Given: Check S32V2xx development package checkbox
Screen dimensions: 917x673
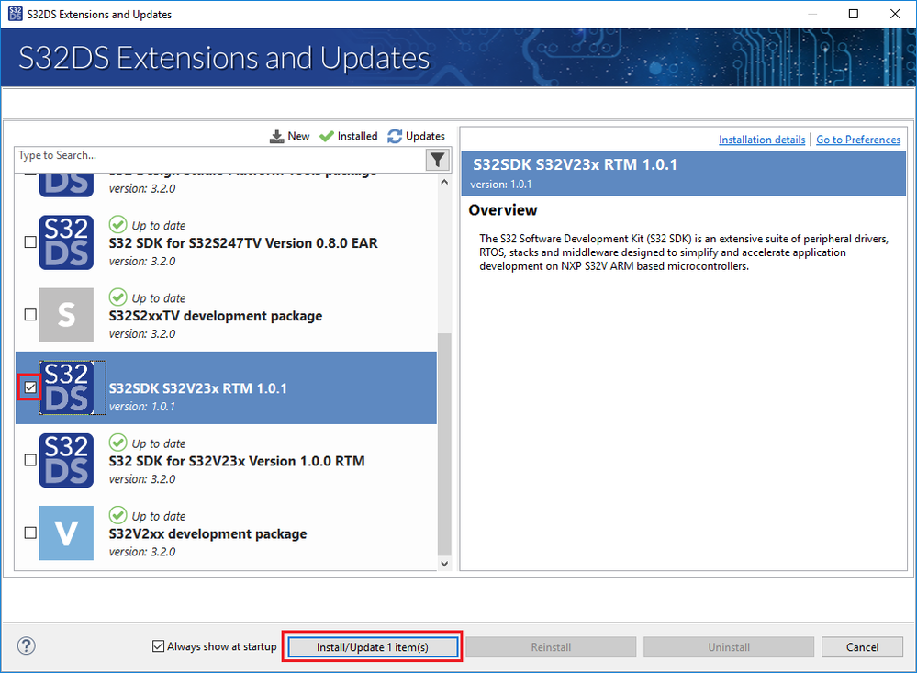Looking at the screenshot, I should point(30,533).
